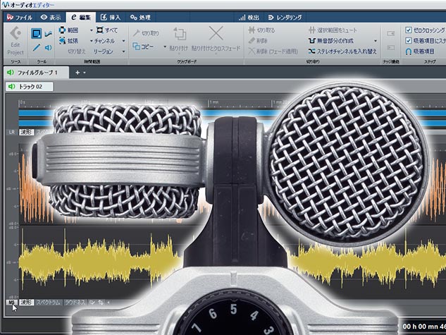446x335 pixels.
Task: Click the 拡張 (Extend) icon
Action: click(62, 41)
